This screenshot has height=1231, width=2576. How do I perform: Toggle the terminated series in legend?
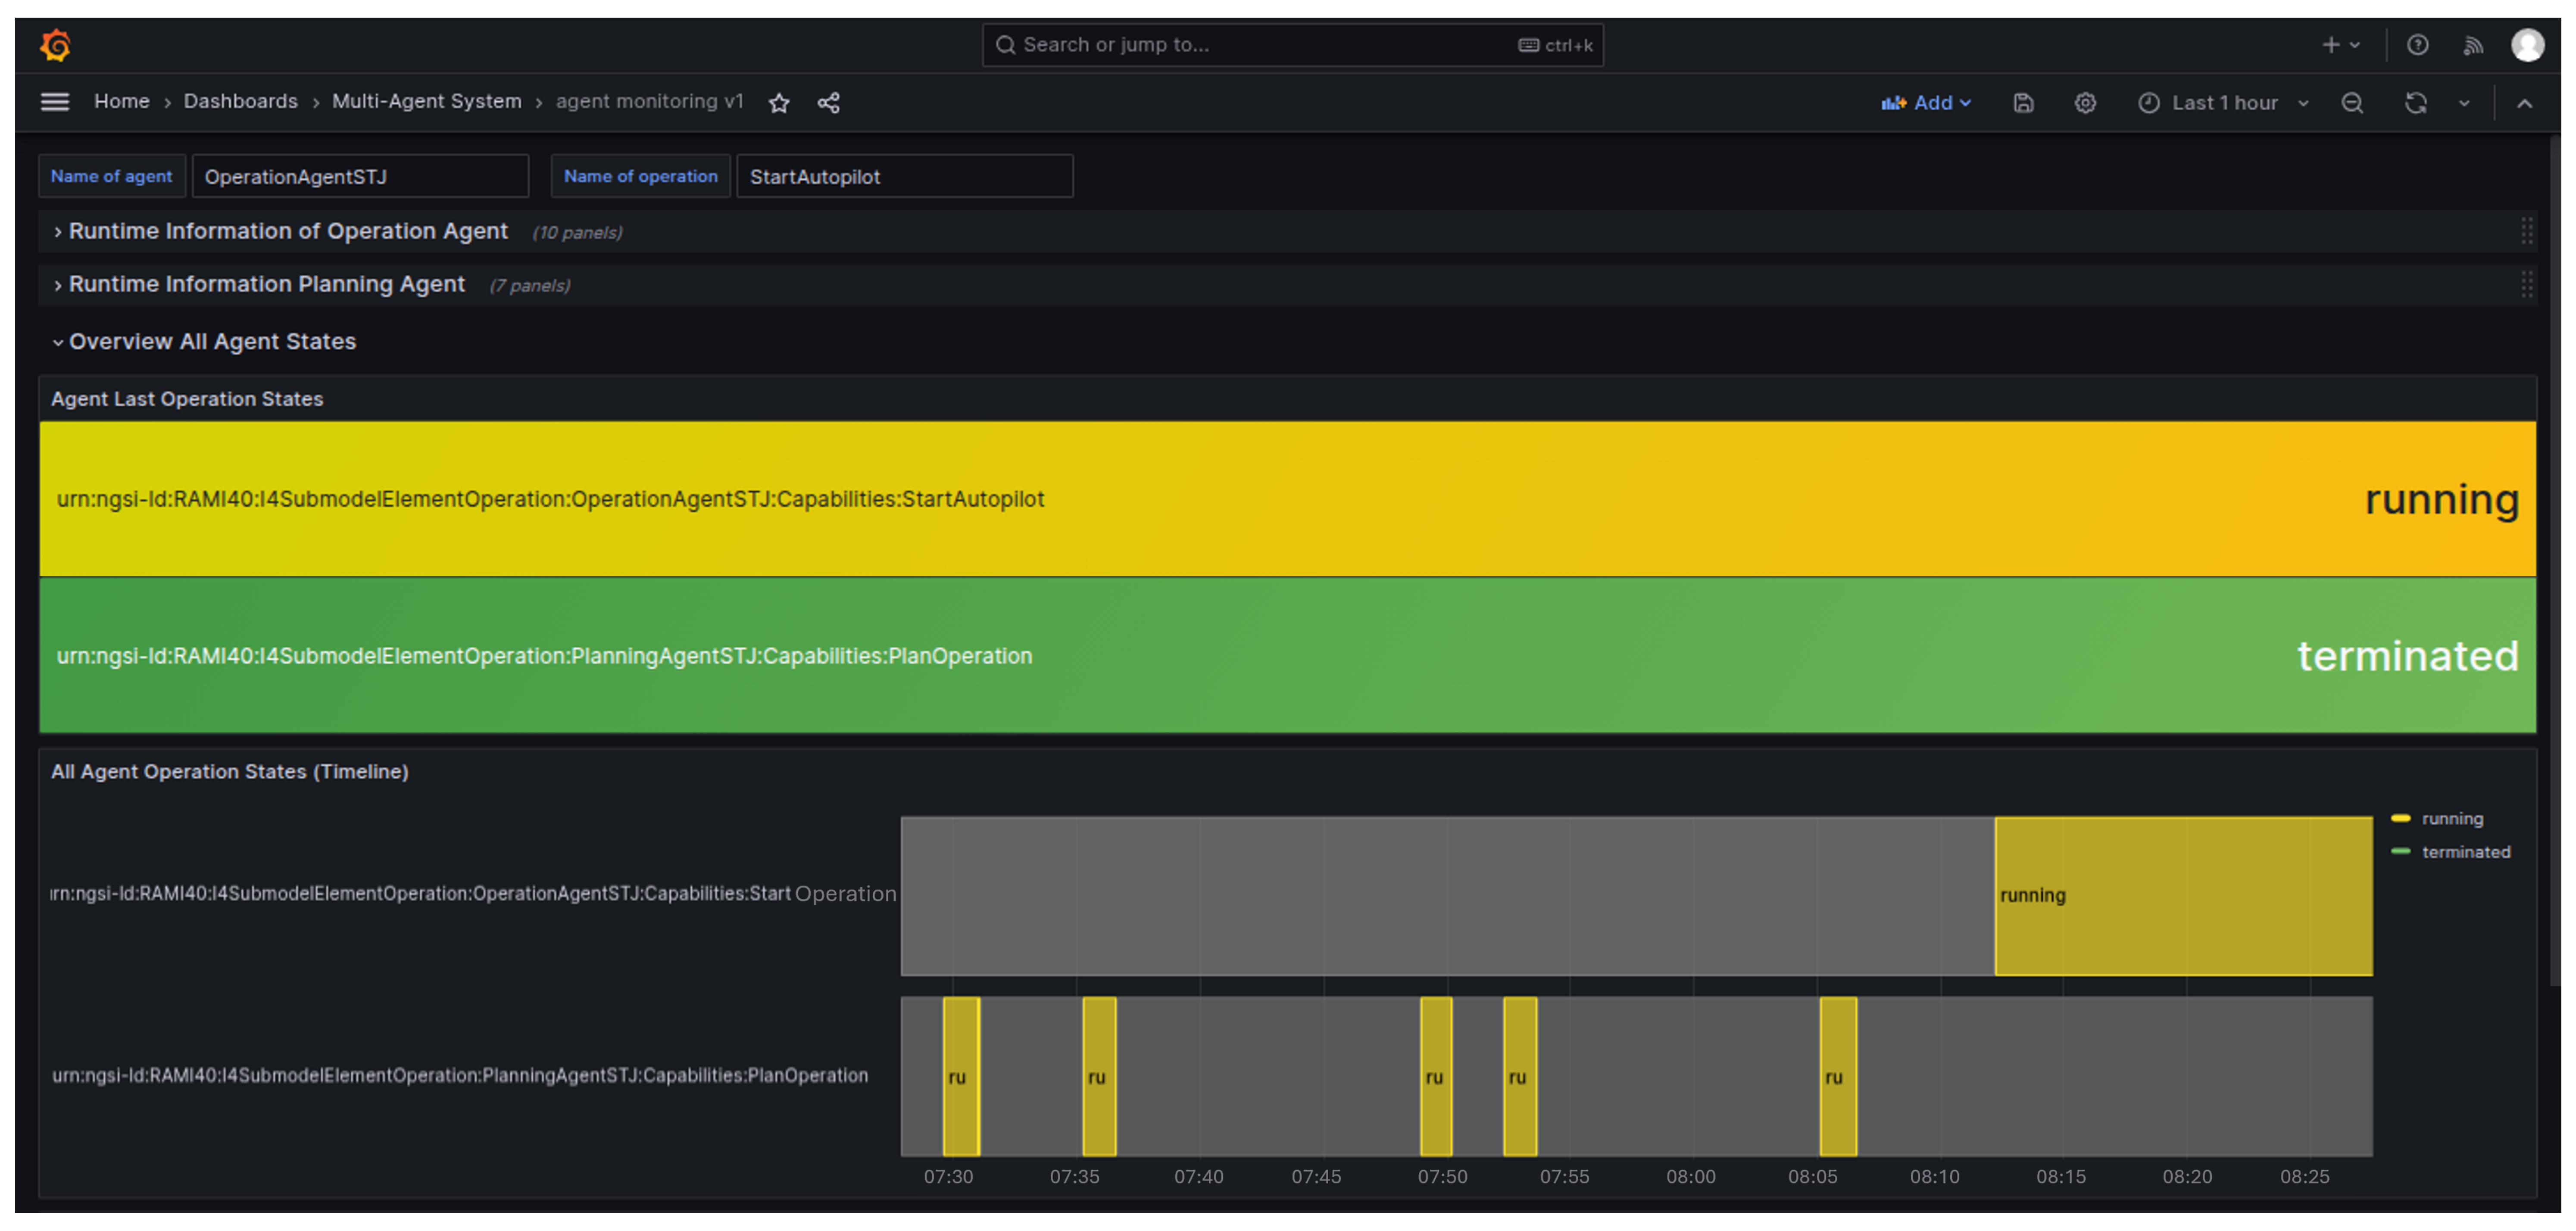pos(2465,852)
